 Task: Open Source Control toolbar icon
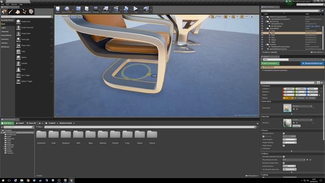coord(67,9)
